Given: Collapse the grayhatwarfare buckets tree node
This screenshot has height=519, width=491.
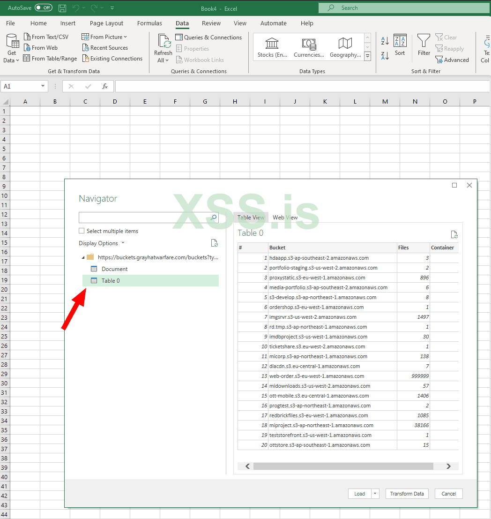Looking at the screenshot, I should click(82, 257).
